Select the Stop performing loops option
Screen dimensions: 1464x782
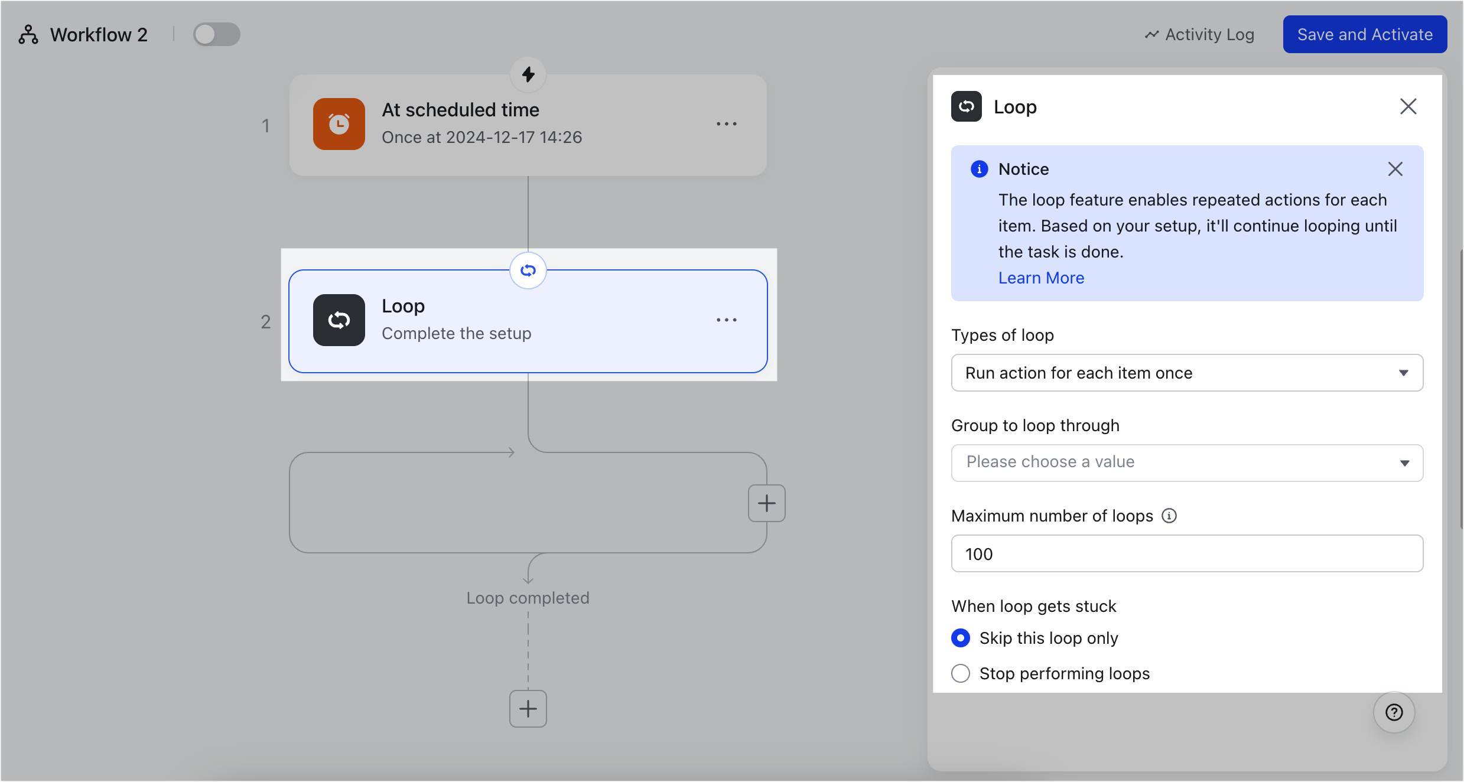tap(960, 673)
